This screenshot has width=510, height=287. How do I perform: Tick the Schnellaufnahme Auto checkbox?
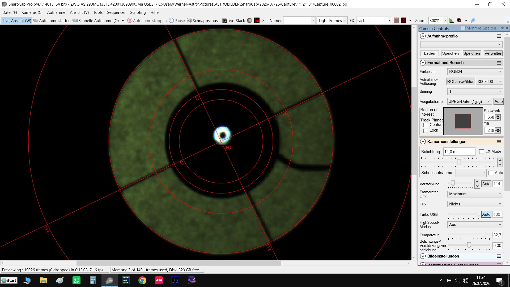click(x=491, y=173)
